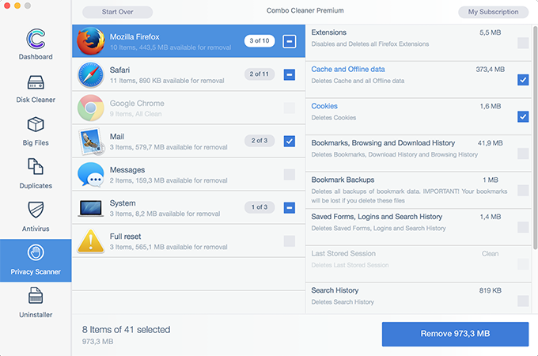The width and height of the screenshot is (538, 356).
Task: Click the 373,4 MB size value
Action: (x=490, y=70)
